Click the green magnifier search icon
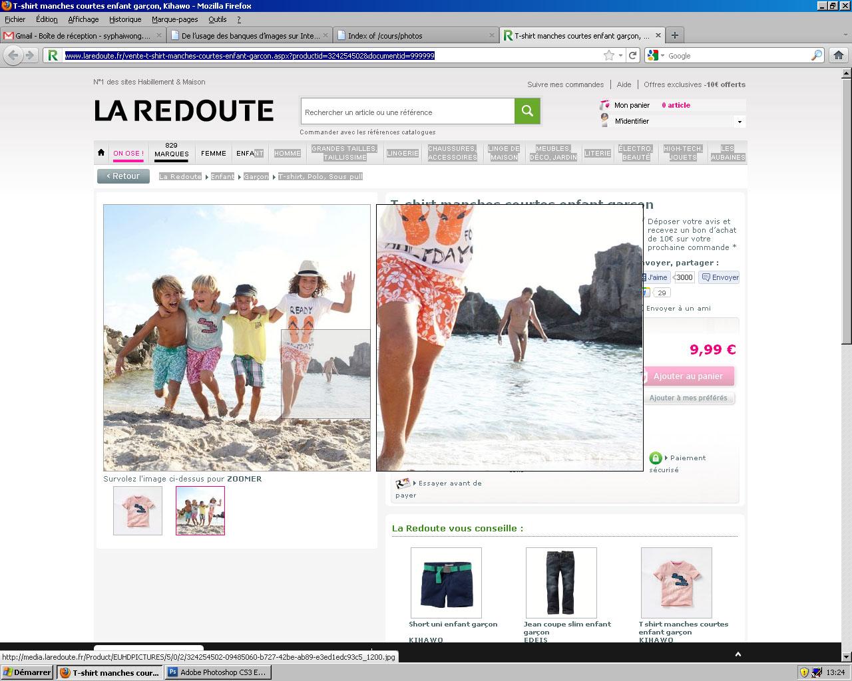Image resolution: width=852 pixels, height=681 pixels. (527, 111)
